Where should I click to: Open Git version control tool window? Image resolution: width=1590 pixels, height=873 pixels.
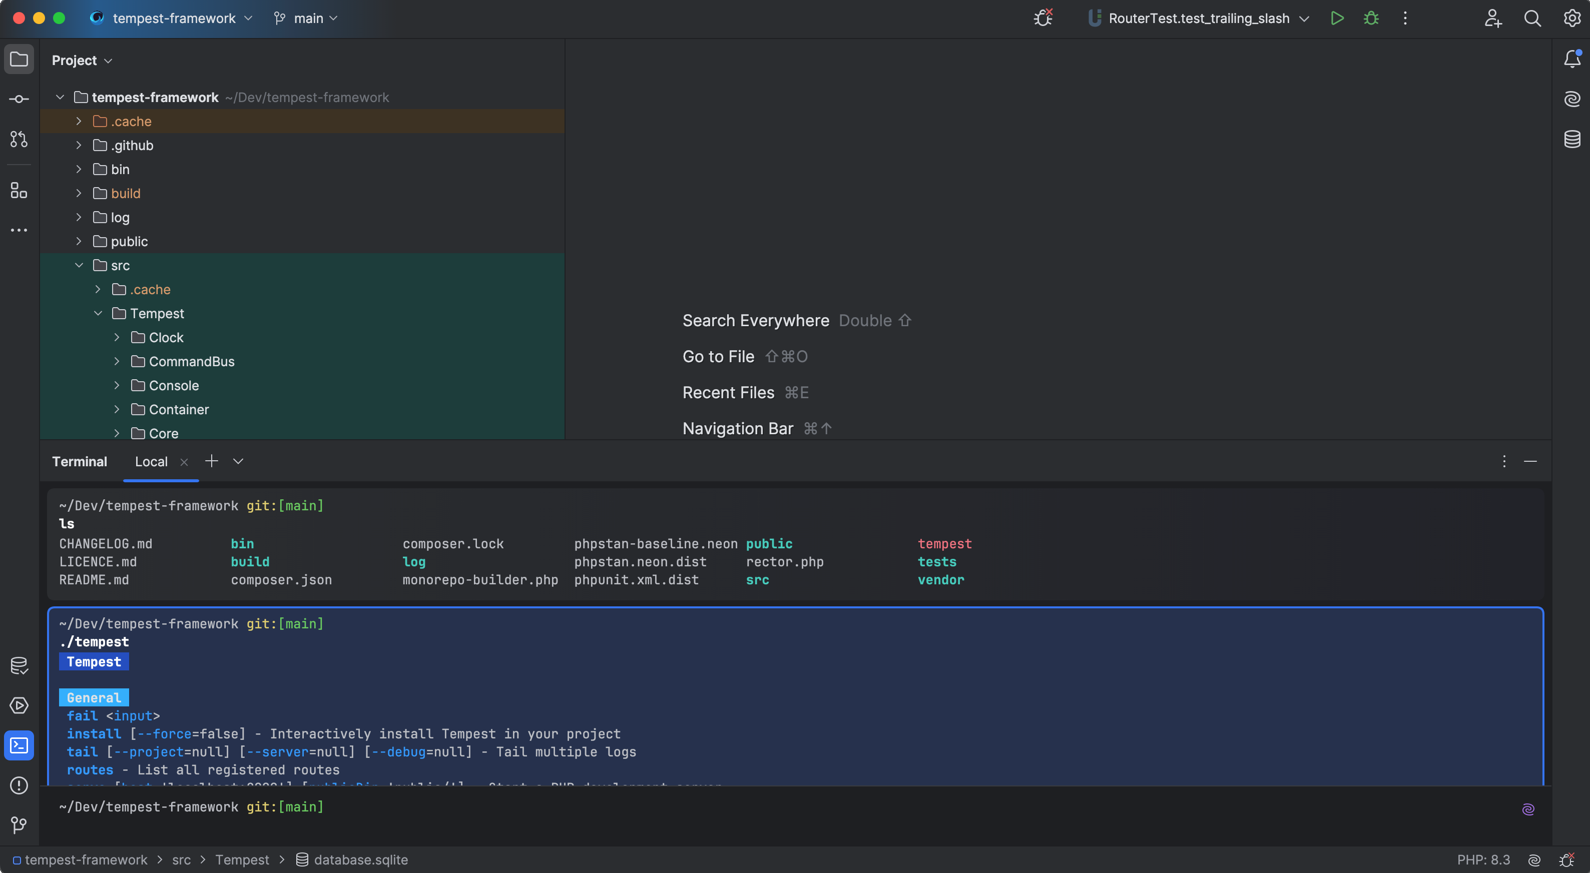point(19,825)
